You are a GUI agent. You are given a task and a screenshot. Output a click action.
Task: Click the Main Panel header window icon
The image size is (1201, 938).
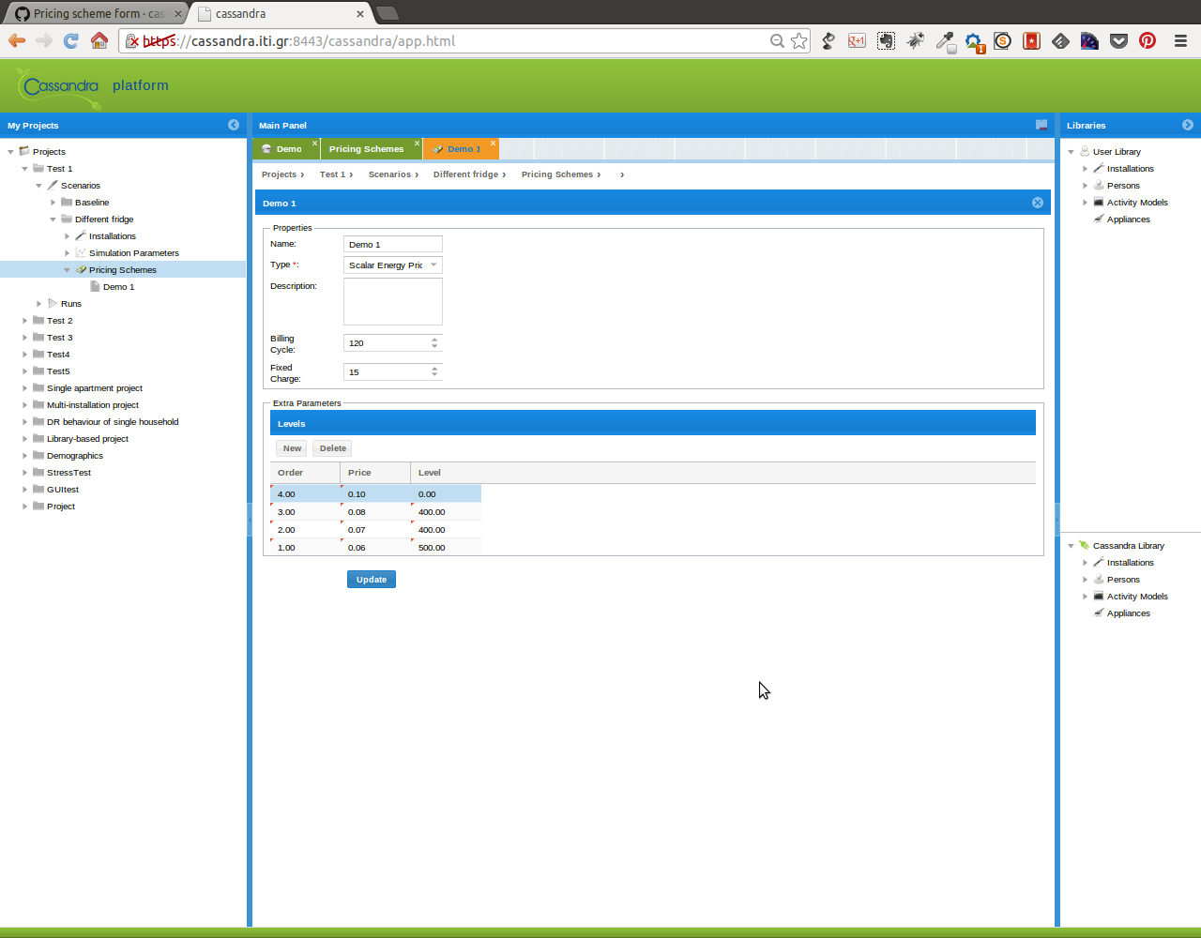(1041, 125)
